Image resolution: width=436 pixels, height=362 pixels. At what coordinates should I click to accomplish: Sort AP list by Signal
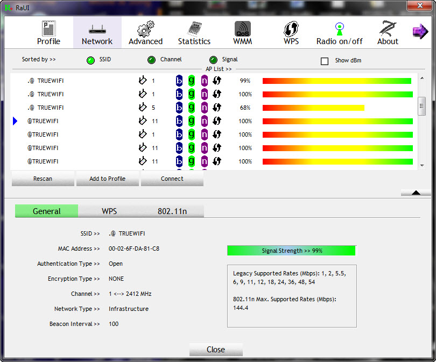tap(213, 60)
